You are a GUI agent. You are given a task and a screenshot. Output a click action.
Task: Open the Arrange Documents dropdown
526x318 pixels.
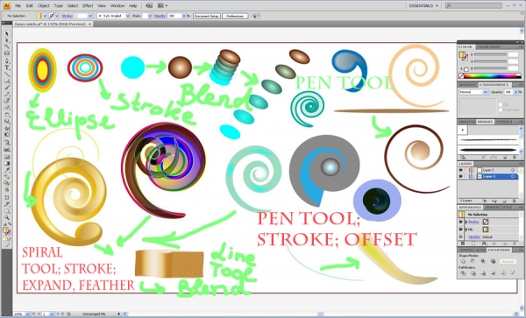click(x=162, y=6)
